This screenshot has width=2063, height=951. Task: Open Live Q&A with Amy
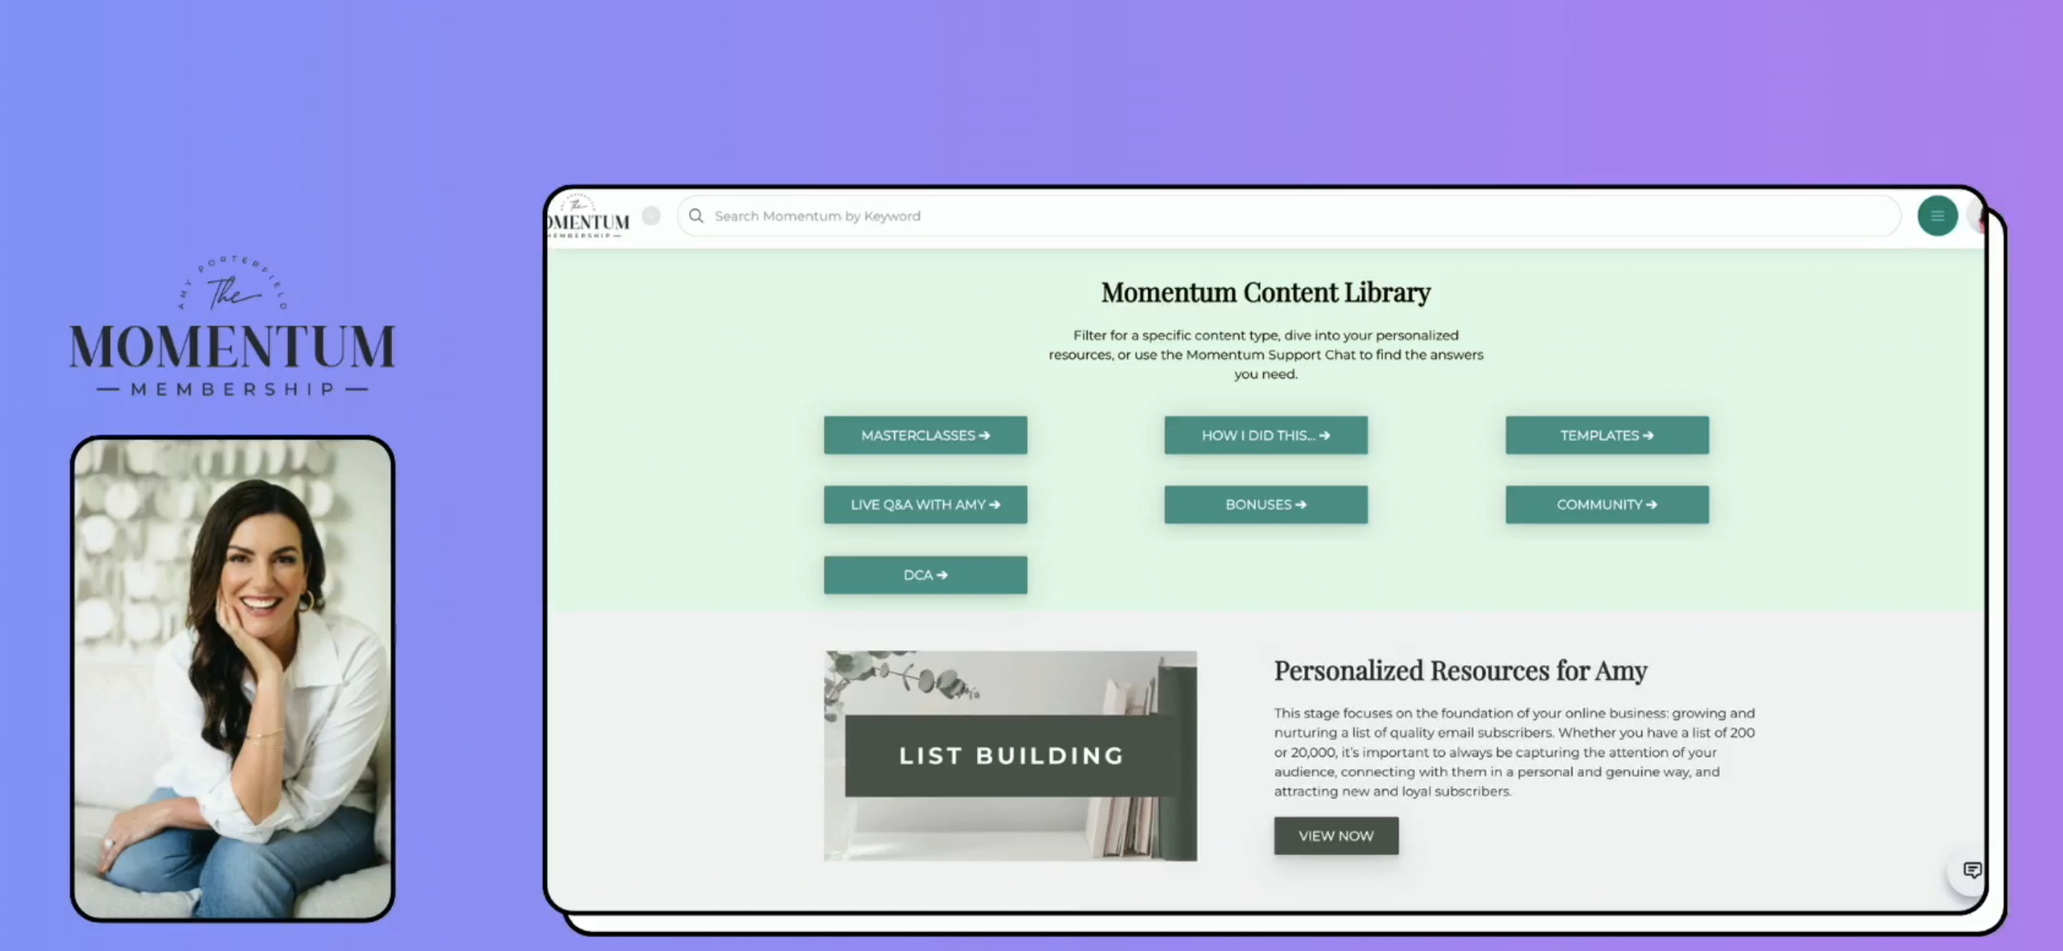925,505
